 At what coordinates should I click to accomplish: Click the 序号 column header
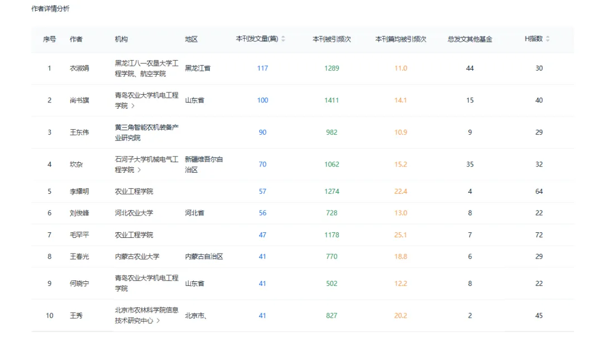tap(49, 39)
